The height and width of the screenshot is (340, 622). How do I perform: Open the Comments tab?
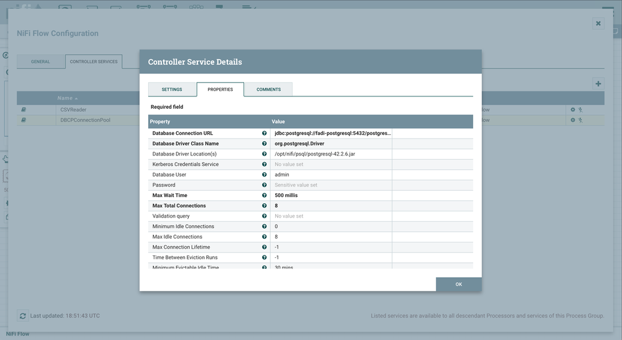268,90
